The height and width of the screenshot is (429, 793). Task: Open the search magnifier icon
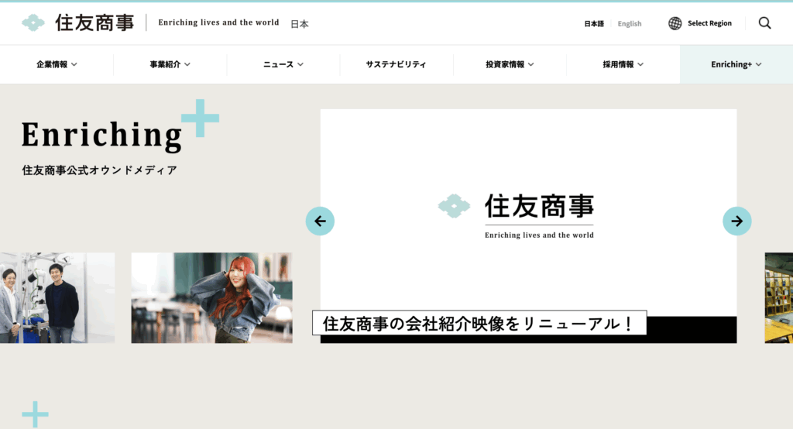coord(764,22)
